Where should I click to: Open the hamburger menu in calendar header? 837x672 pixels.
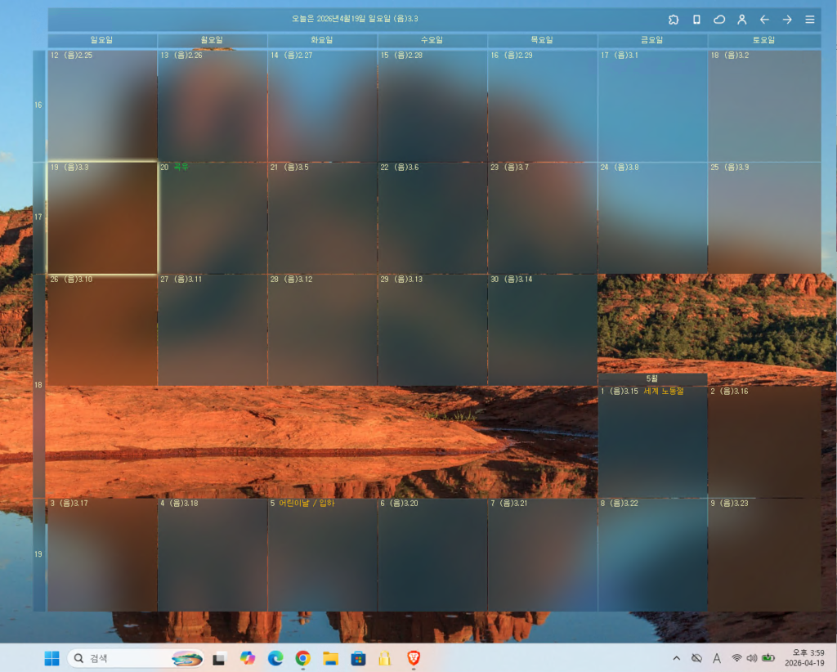pyautogui.click(x=810, y=20)
